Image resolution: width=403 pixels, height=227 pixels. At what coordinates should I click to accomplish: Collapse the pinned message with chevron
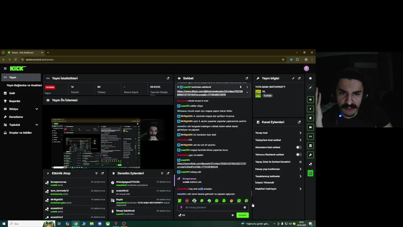pyautogui.click(x=247, y=92)
